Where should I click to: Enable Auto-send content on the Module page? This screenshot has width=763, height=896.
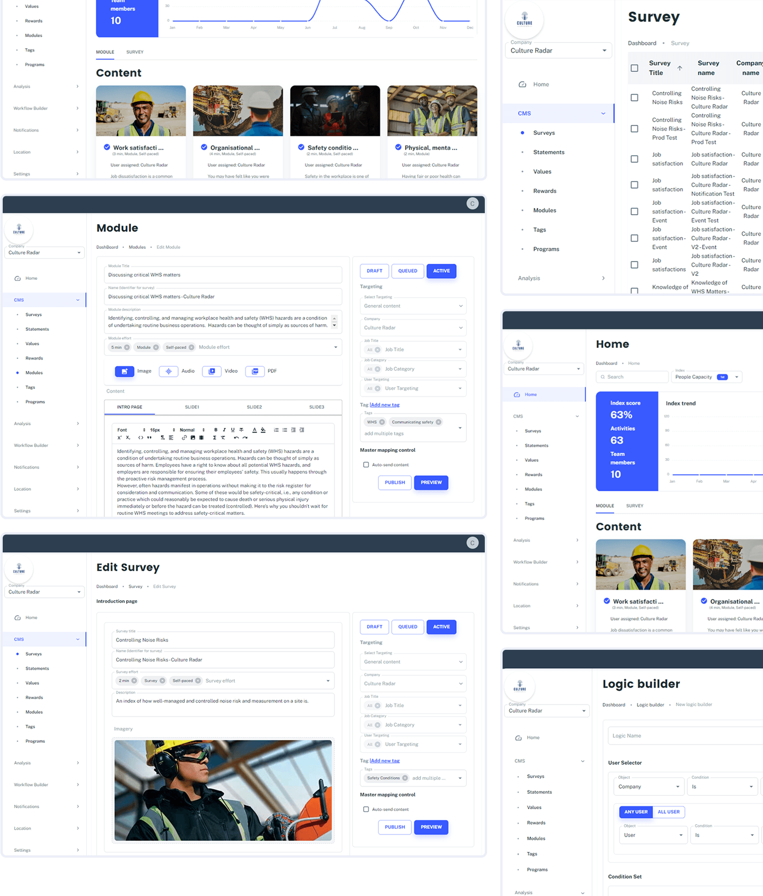[366, 465]
